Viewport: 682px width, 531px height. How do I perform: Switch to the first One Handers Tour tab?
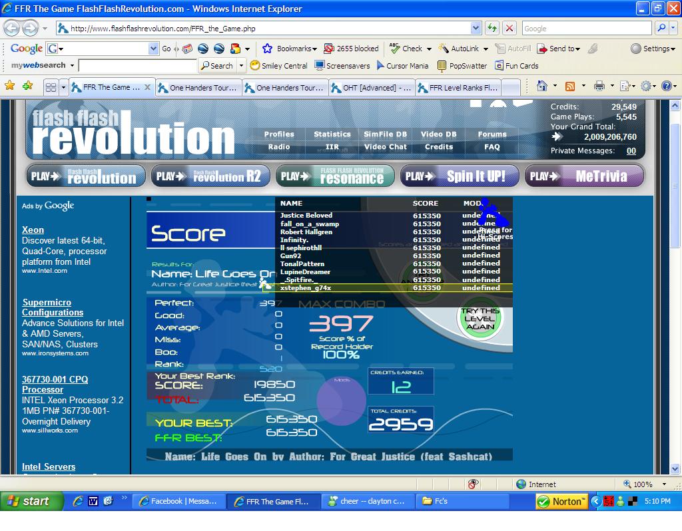[x=198, y=88]
